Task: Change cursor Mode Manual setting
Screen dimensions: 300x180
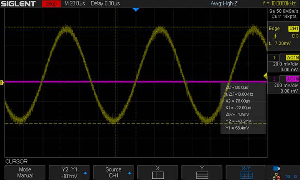Action: (x=25, y=172)
